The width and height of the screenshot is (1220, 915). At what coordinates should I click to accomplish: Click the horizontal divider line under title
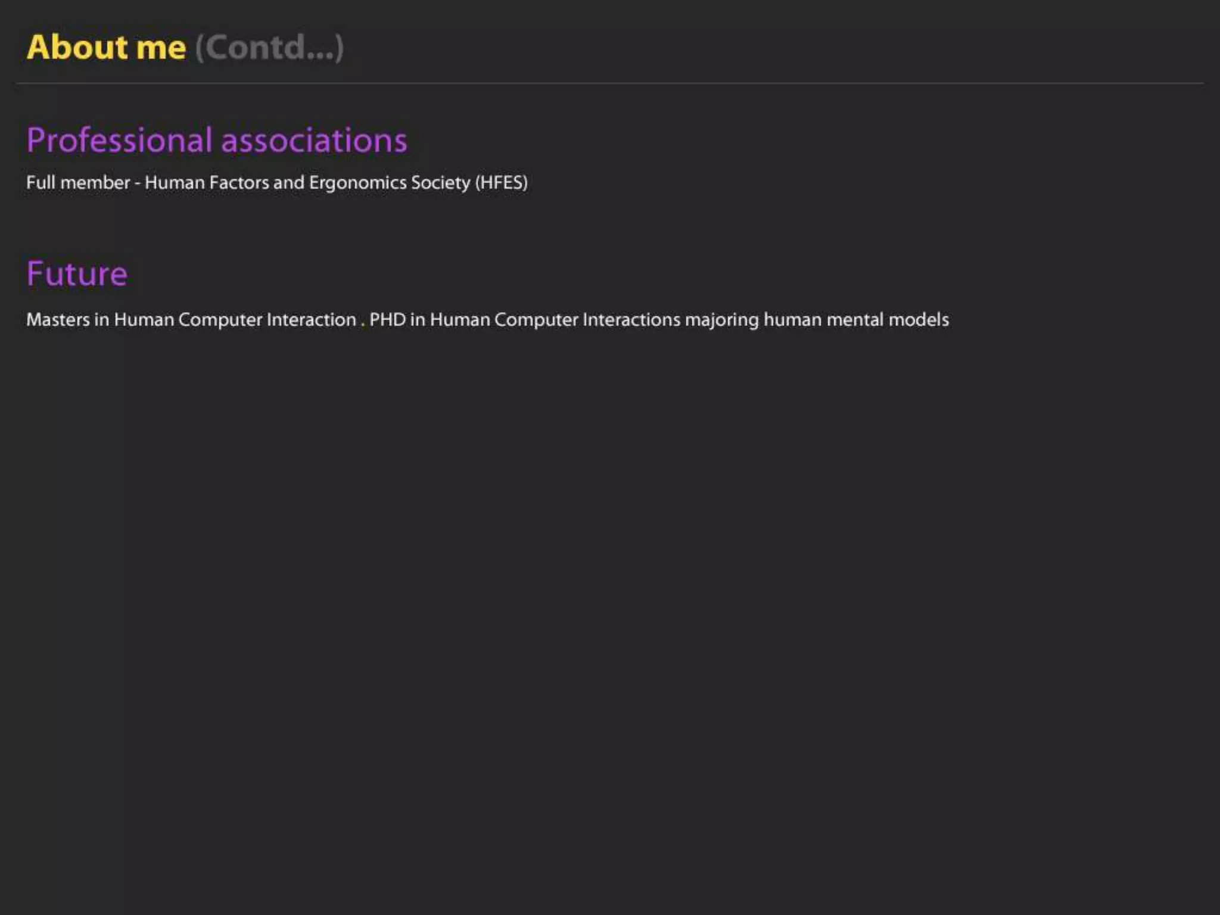[x=610, y=83]
